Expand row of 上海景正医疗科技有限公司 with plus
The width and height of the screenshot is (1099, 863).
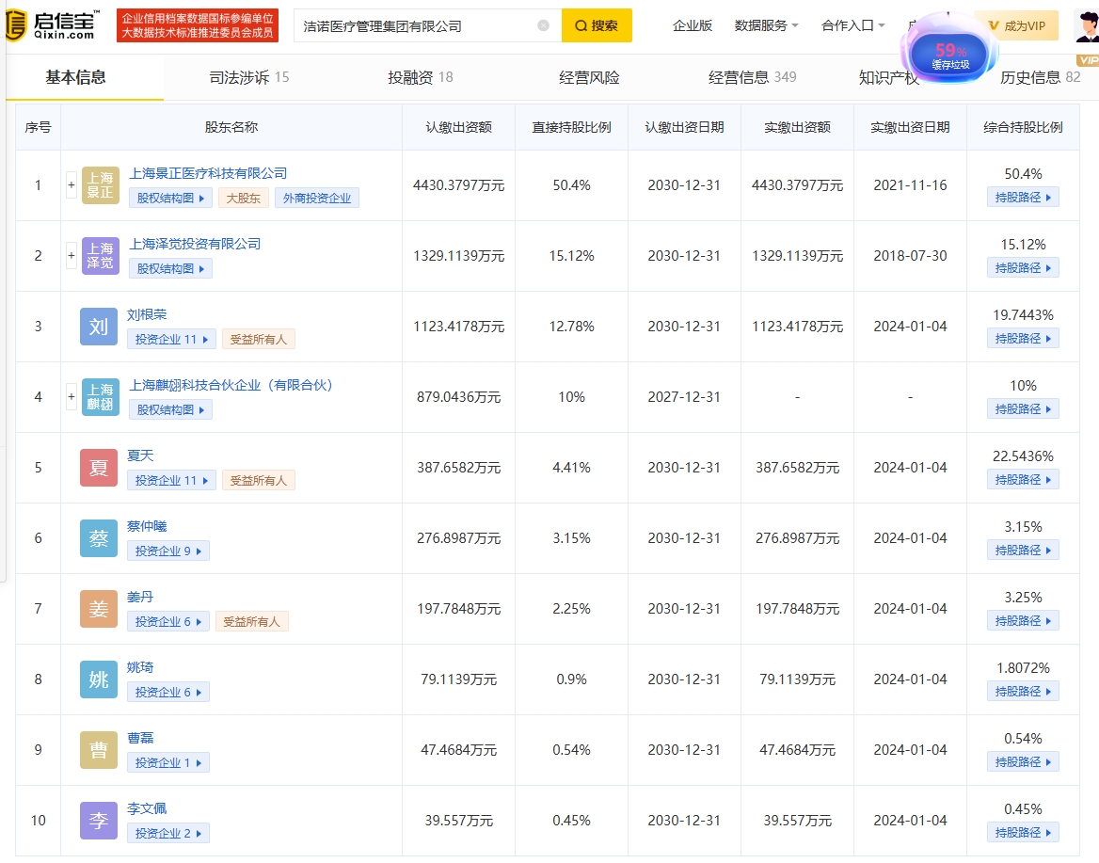tap(71, 185)
